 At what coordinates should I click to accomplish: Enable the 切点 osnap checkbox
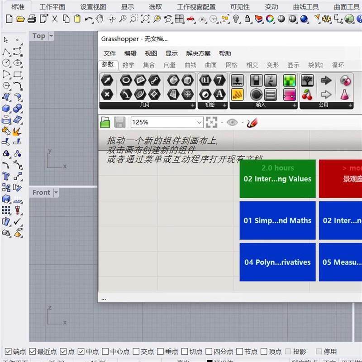tap(185, 352)
